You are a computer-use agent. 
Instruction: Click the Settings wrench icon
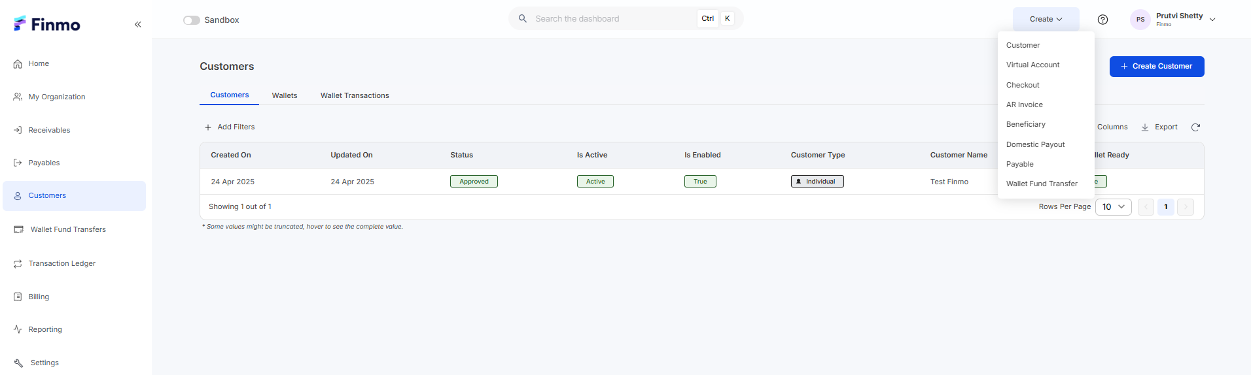pos(18,363)
